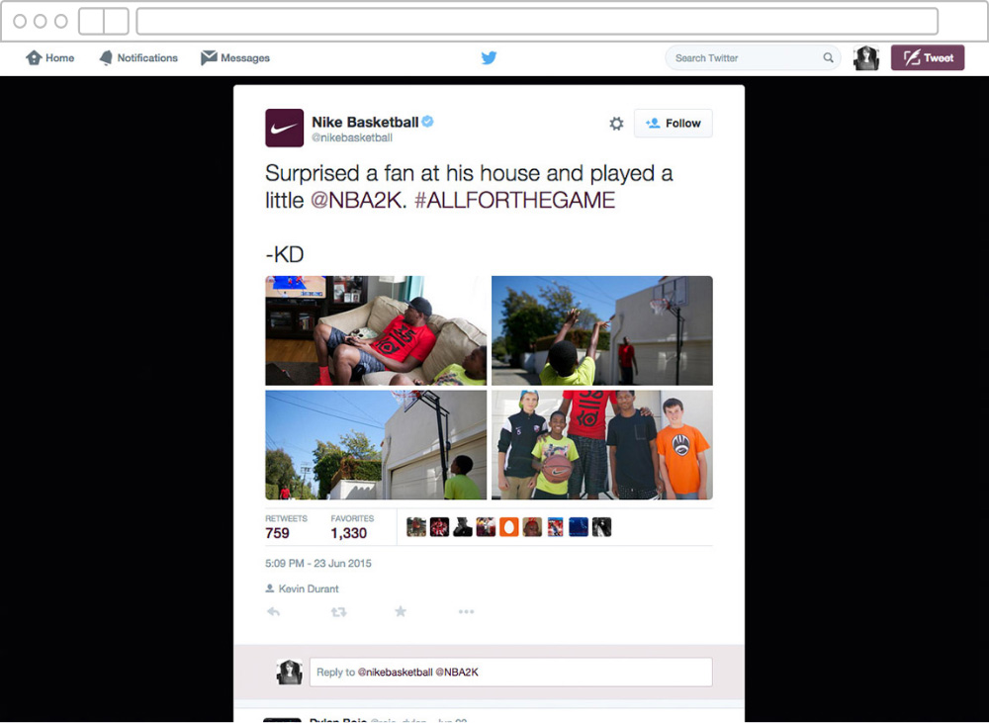Click the @NBA2K mention link
The height and width of the screenshot is (723, 989).
[356, 200]
